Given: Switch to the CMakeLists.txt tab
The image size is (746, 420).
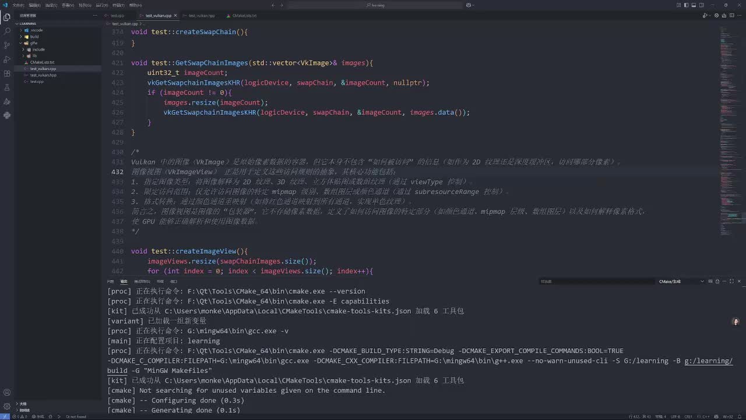Looking at the screenshot, I should point(245,16).
